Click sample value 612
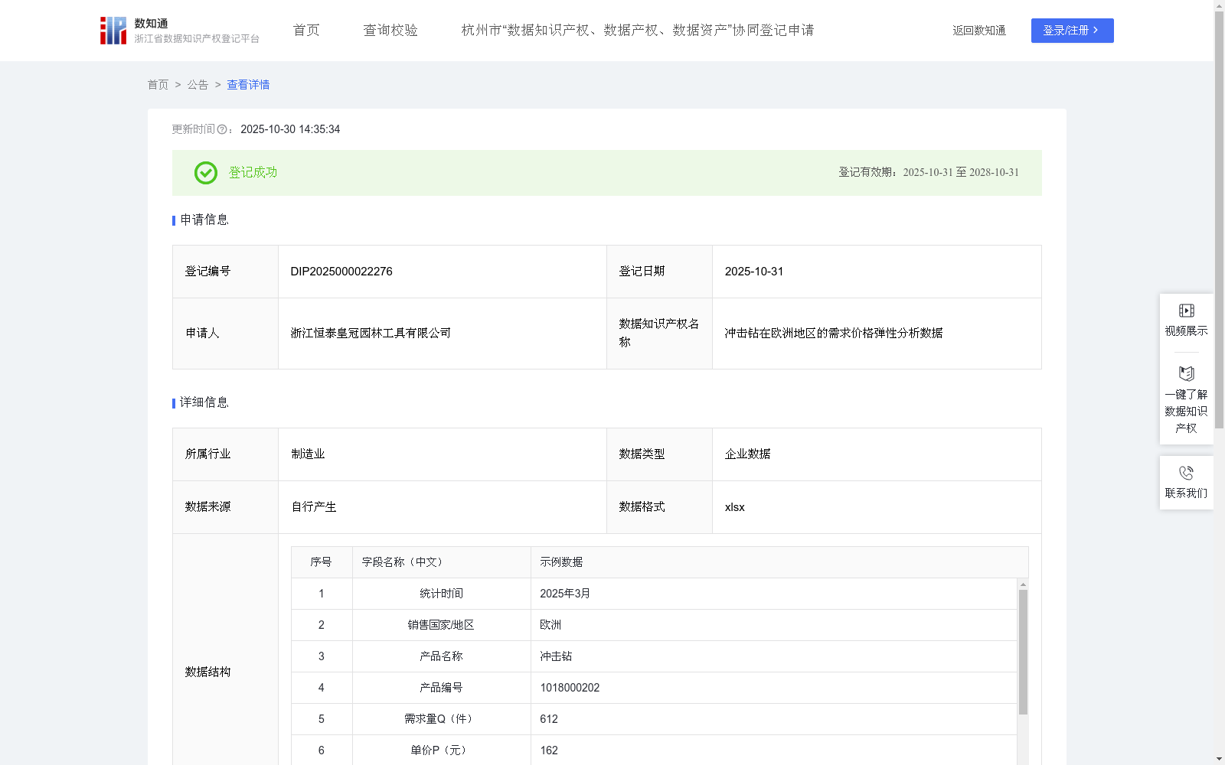Viewport: 1225px width, 765px height. pos(549,719)
